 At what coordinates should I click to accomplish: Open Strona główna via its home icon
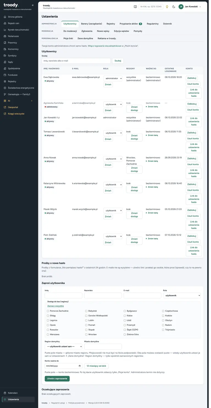5,17
